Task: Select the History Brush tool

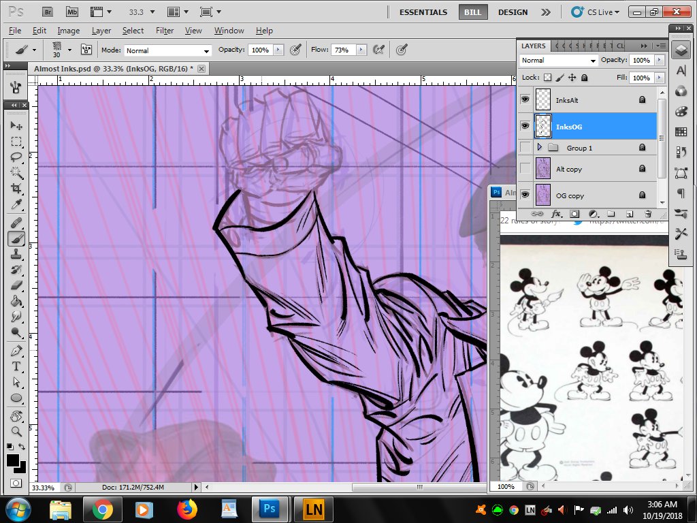Action: [16, 270]
